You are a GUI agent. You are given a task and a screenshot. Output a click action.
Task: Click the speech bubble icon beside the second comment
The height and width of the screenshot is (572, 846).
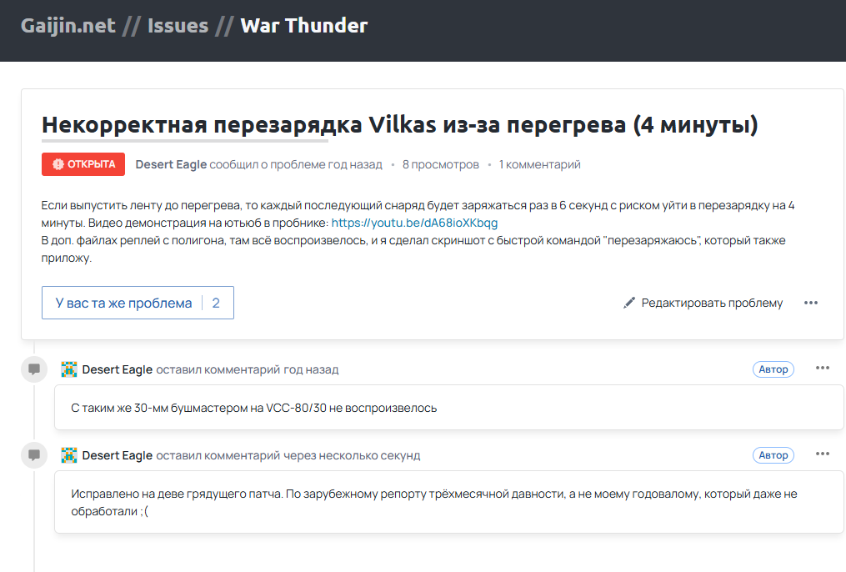[x=34, y=455]
